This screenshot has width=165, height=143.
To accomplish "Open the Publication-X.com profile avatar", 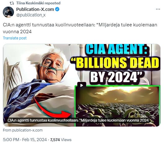I will click(8, 12).
